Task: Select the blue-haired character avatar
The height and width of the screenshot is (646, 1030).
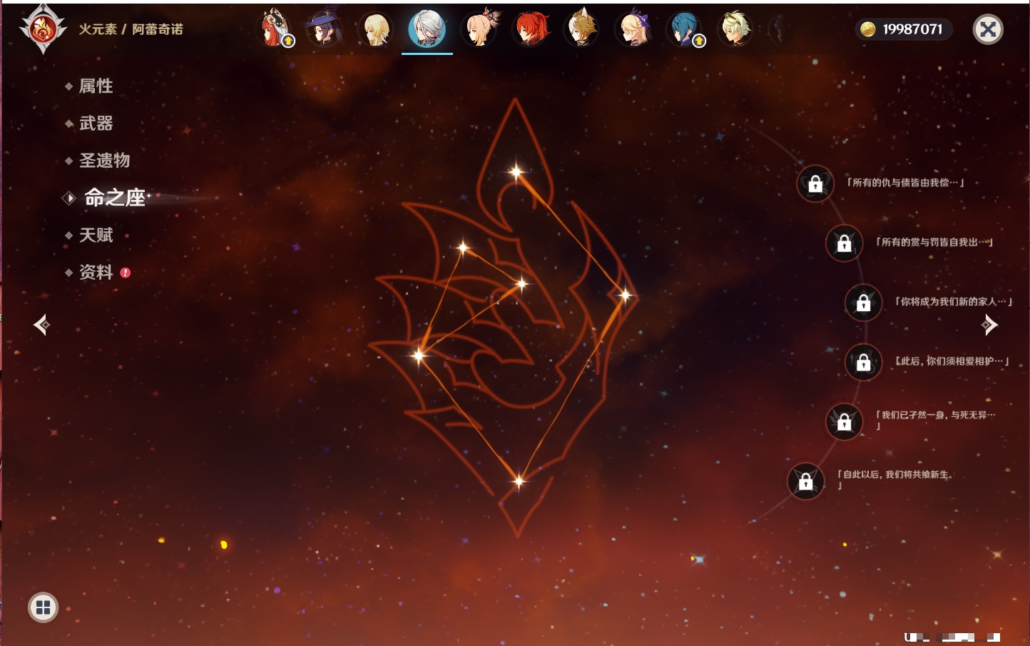Action: coord(685,29)
